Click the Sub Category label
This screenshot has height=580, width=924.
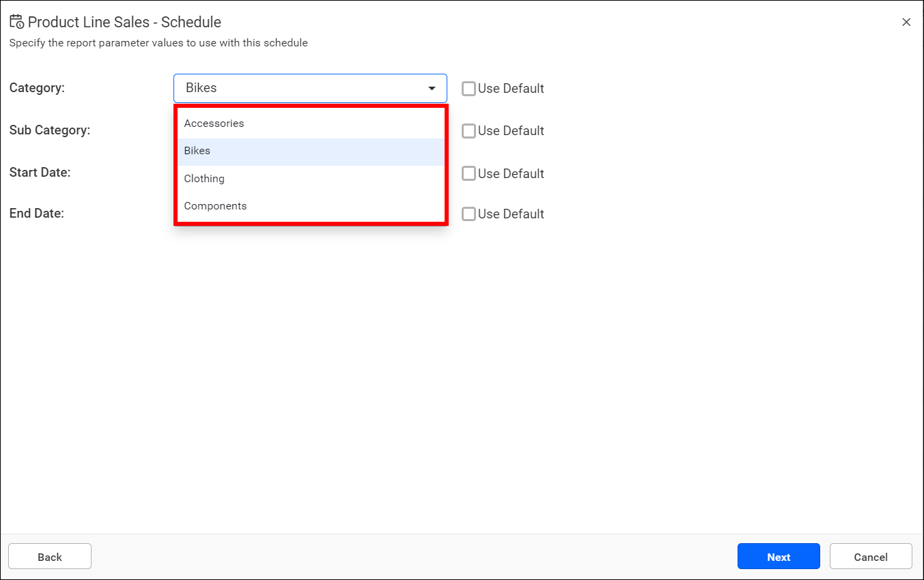(50, 130)
